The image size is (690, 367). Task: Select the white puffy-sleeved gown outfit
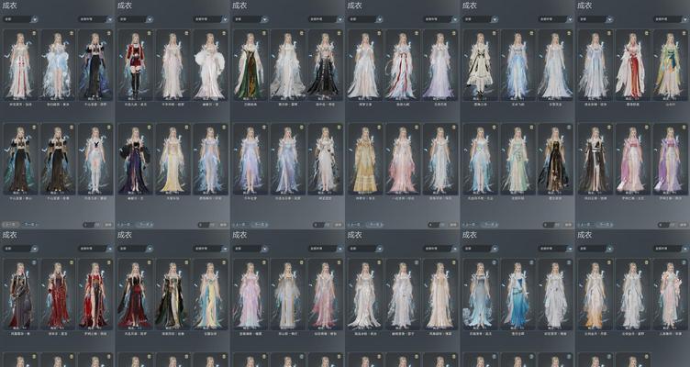click(210, 65)
